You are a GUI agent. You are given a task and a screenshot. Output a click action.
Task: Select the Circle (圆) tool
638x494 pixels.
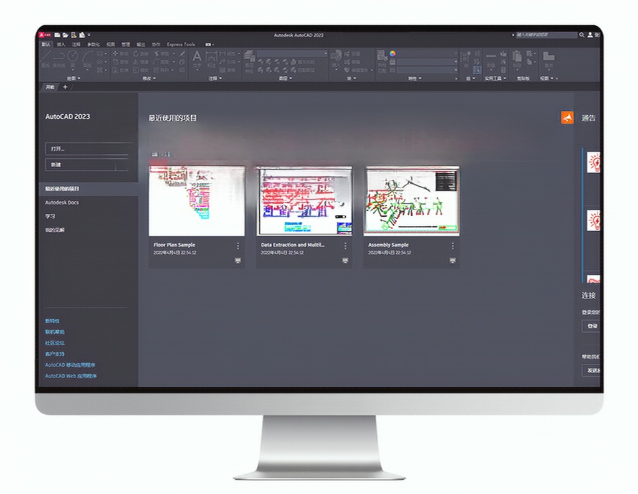coord(73,59)
